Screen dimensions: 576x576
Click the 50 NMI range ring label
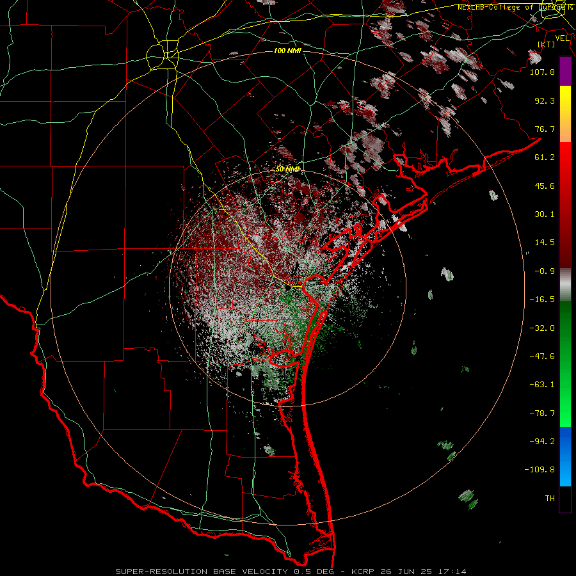[287, 169]
